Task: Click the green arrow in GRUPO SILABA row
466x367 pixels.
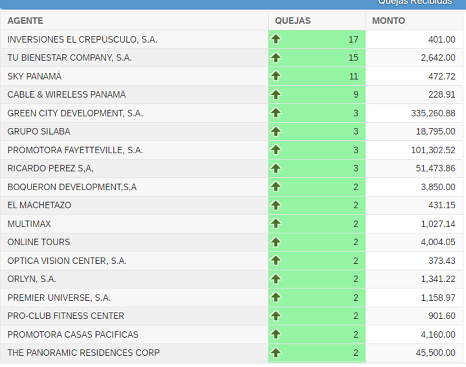Action: pyautogui.click(x=276, y=131)
